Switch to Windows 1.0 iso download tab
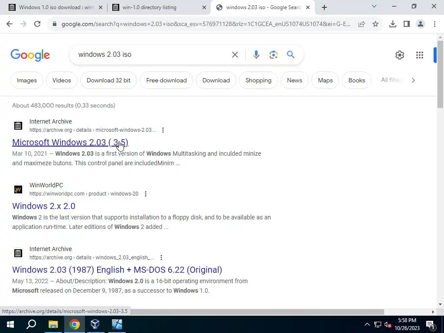Screen dimensions: 444x333 click(56, 7)
